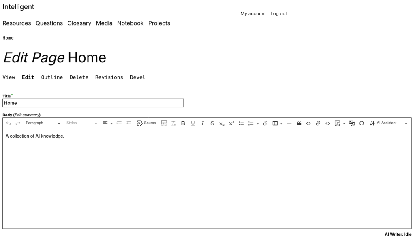Viewport: 415px width, 238px height.
Task: Click the remove format icon
Action: tap(173, 123)
